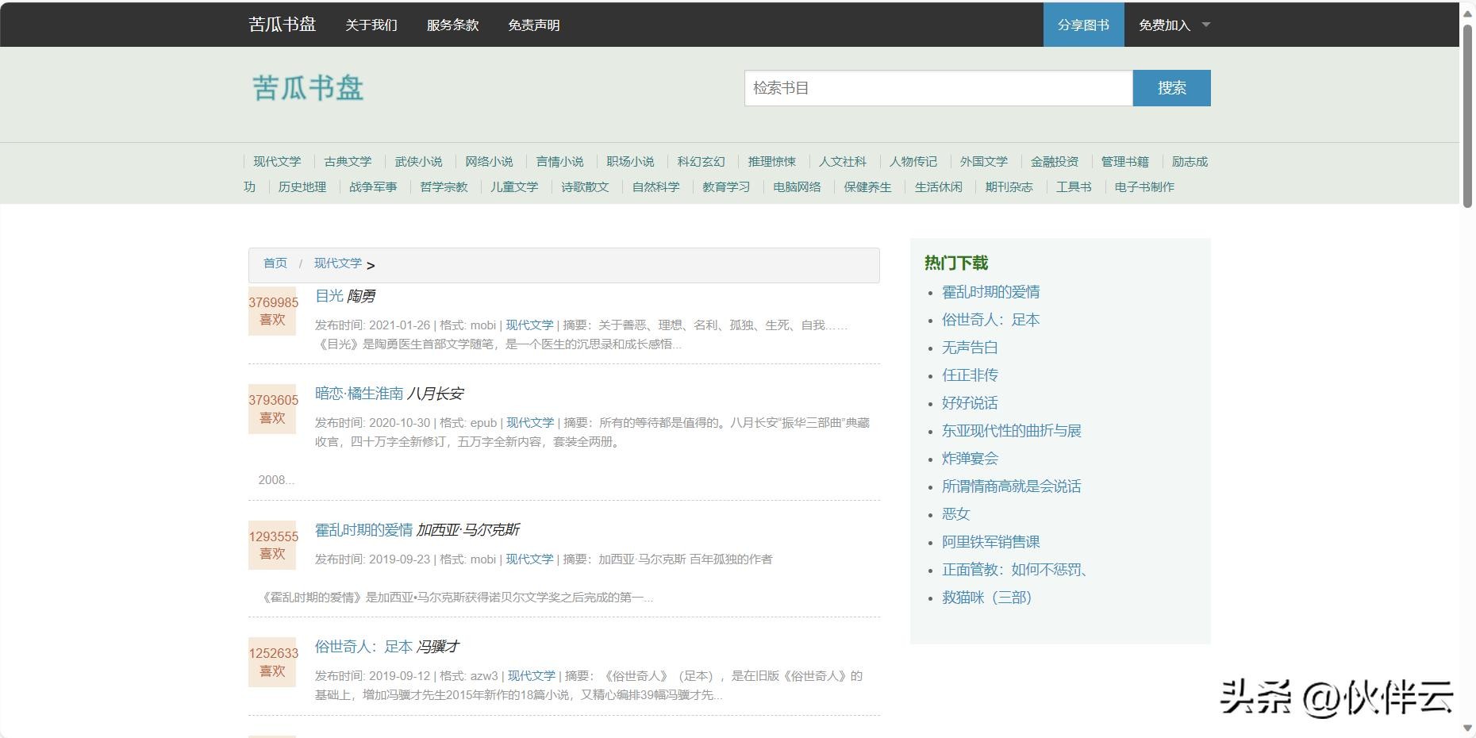Open the 免责声明 navigation link

click(533, 25)
